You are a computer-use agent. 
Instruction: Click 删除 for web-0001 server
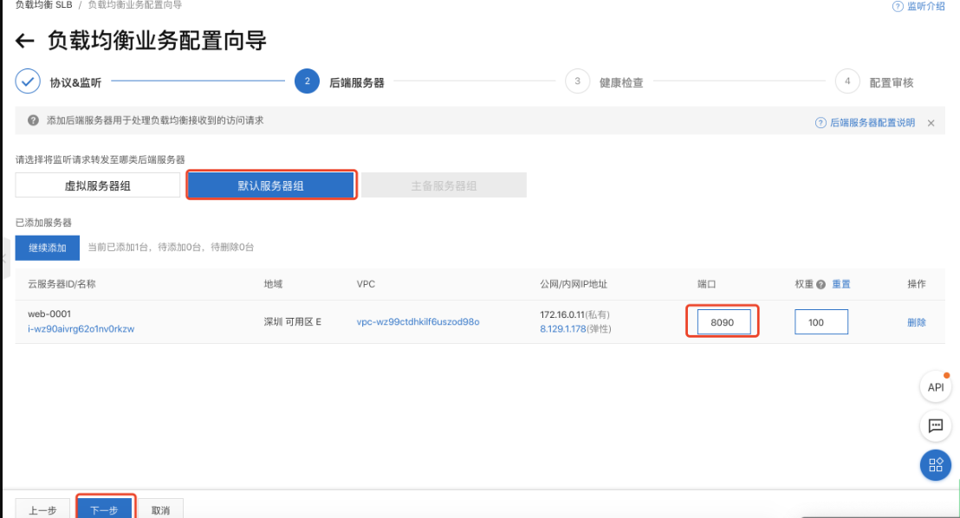917,323
